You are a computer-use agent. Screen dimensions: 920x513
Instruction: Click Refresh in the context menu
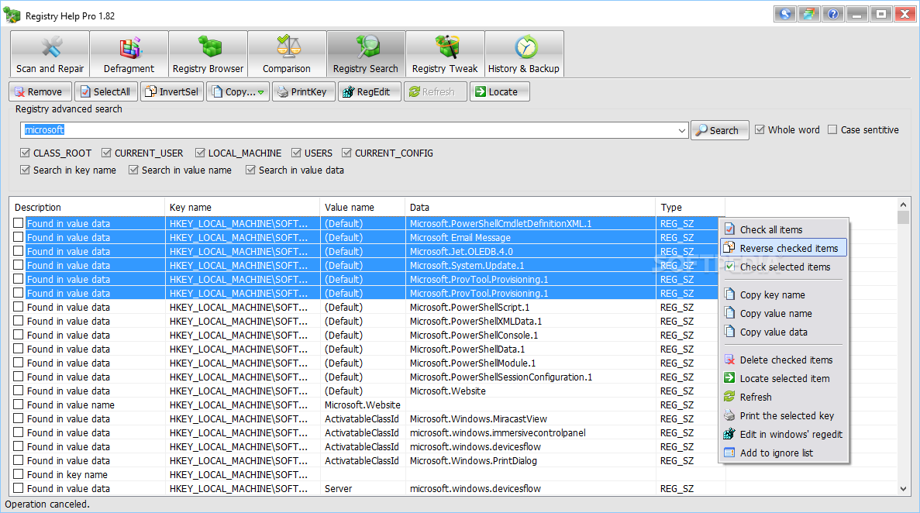click(784, 398)
